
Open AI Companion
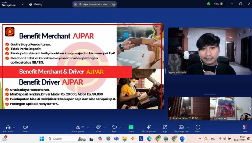coord(149,127)
